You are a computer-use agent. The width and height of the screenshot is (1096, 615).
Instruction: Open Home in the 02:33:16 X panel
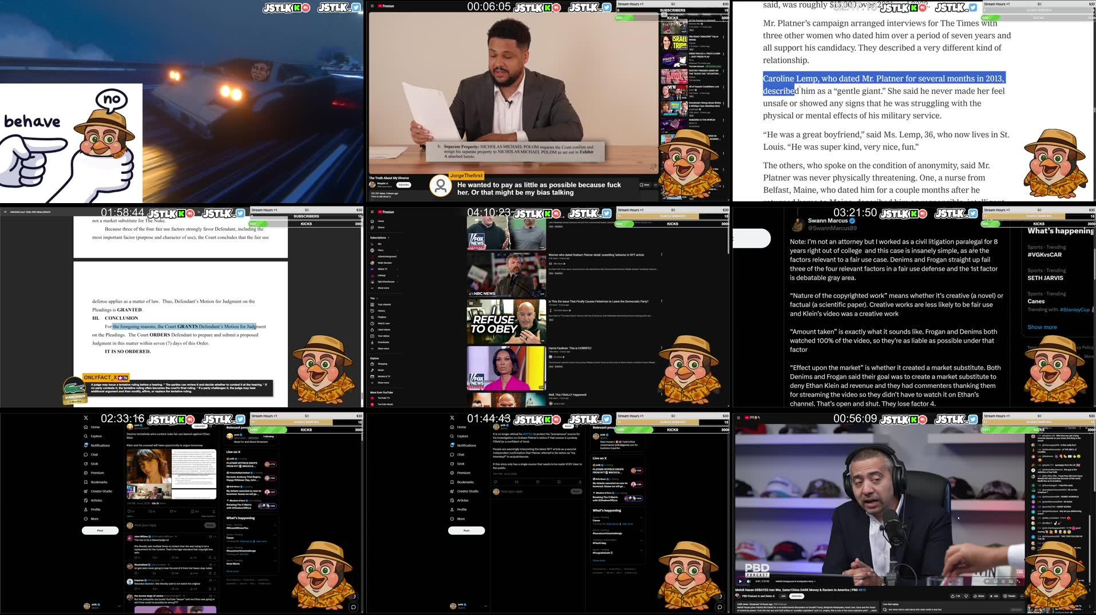92,427
